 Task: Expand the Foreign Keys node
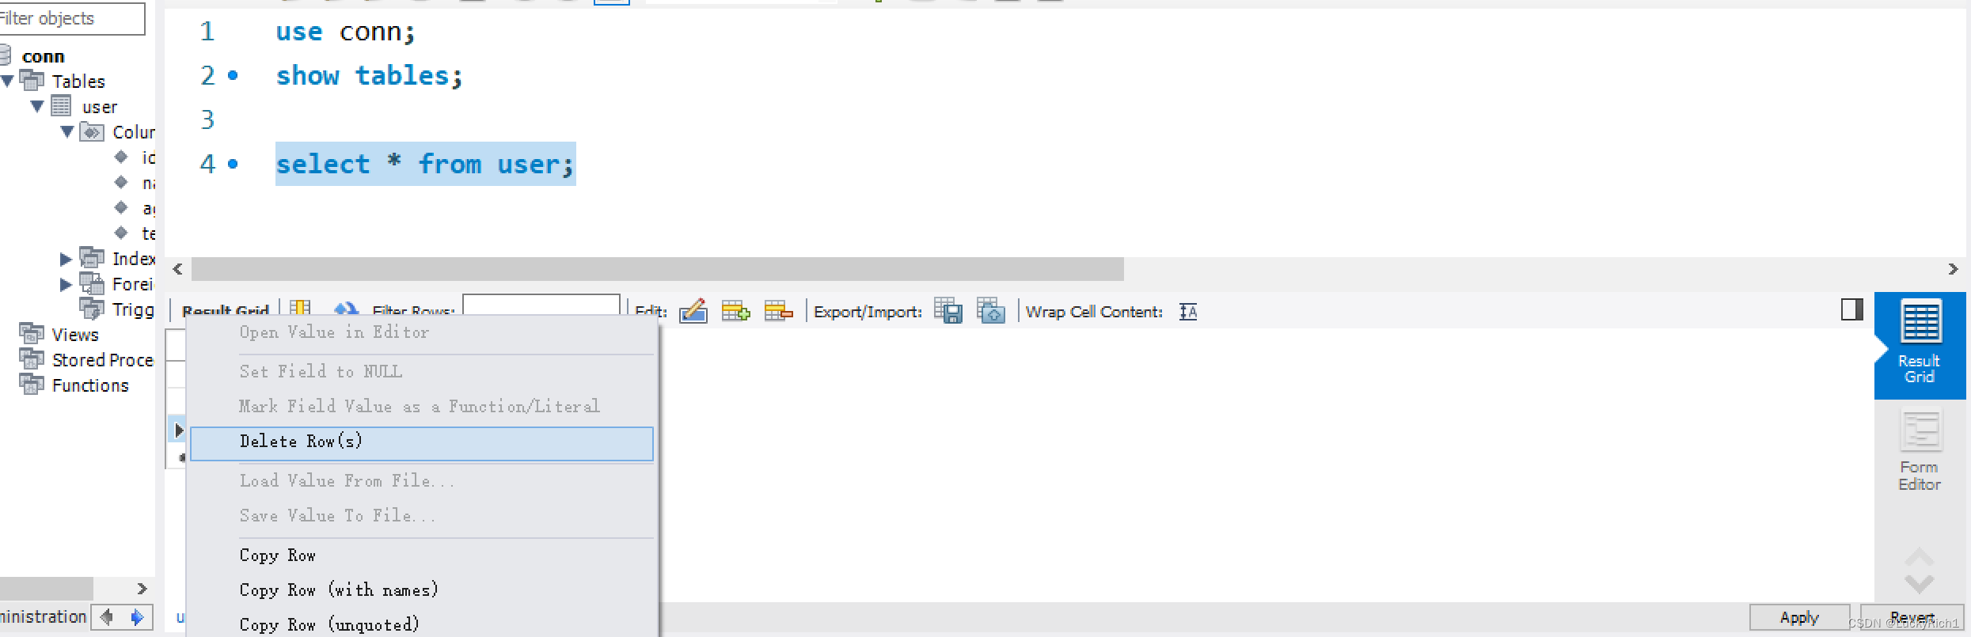(x=66, y=284)
